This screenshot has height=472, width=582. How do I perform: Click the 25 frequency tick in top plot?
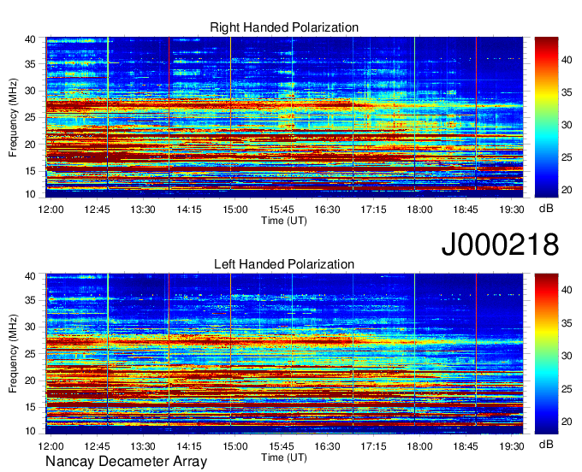(x=30, y=117)
